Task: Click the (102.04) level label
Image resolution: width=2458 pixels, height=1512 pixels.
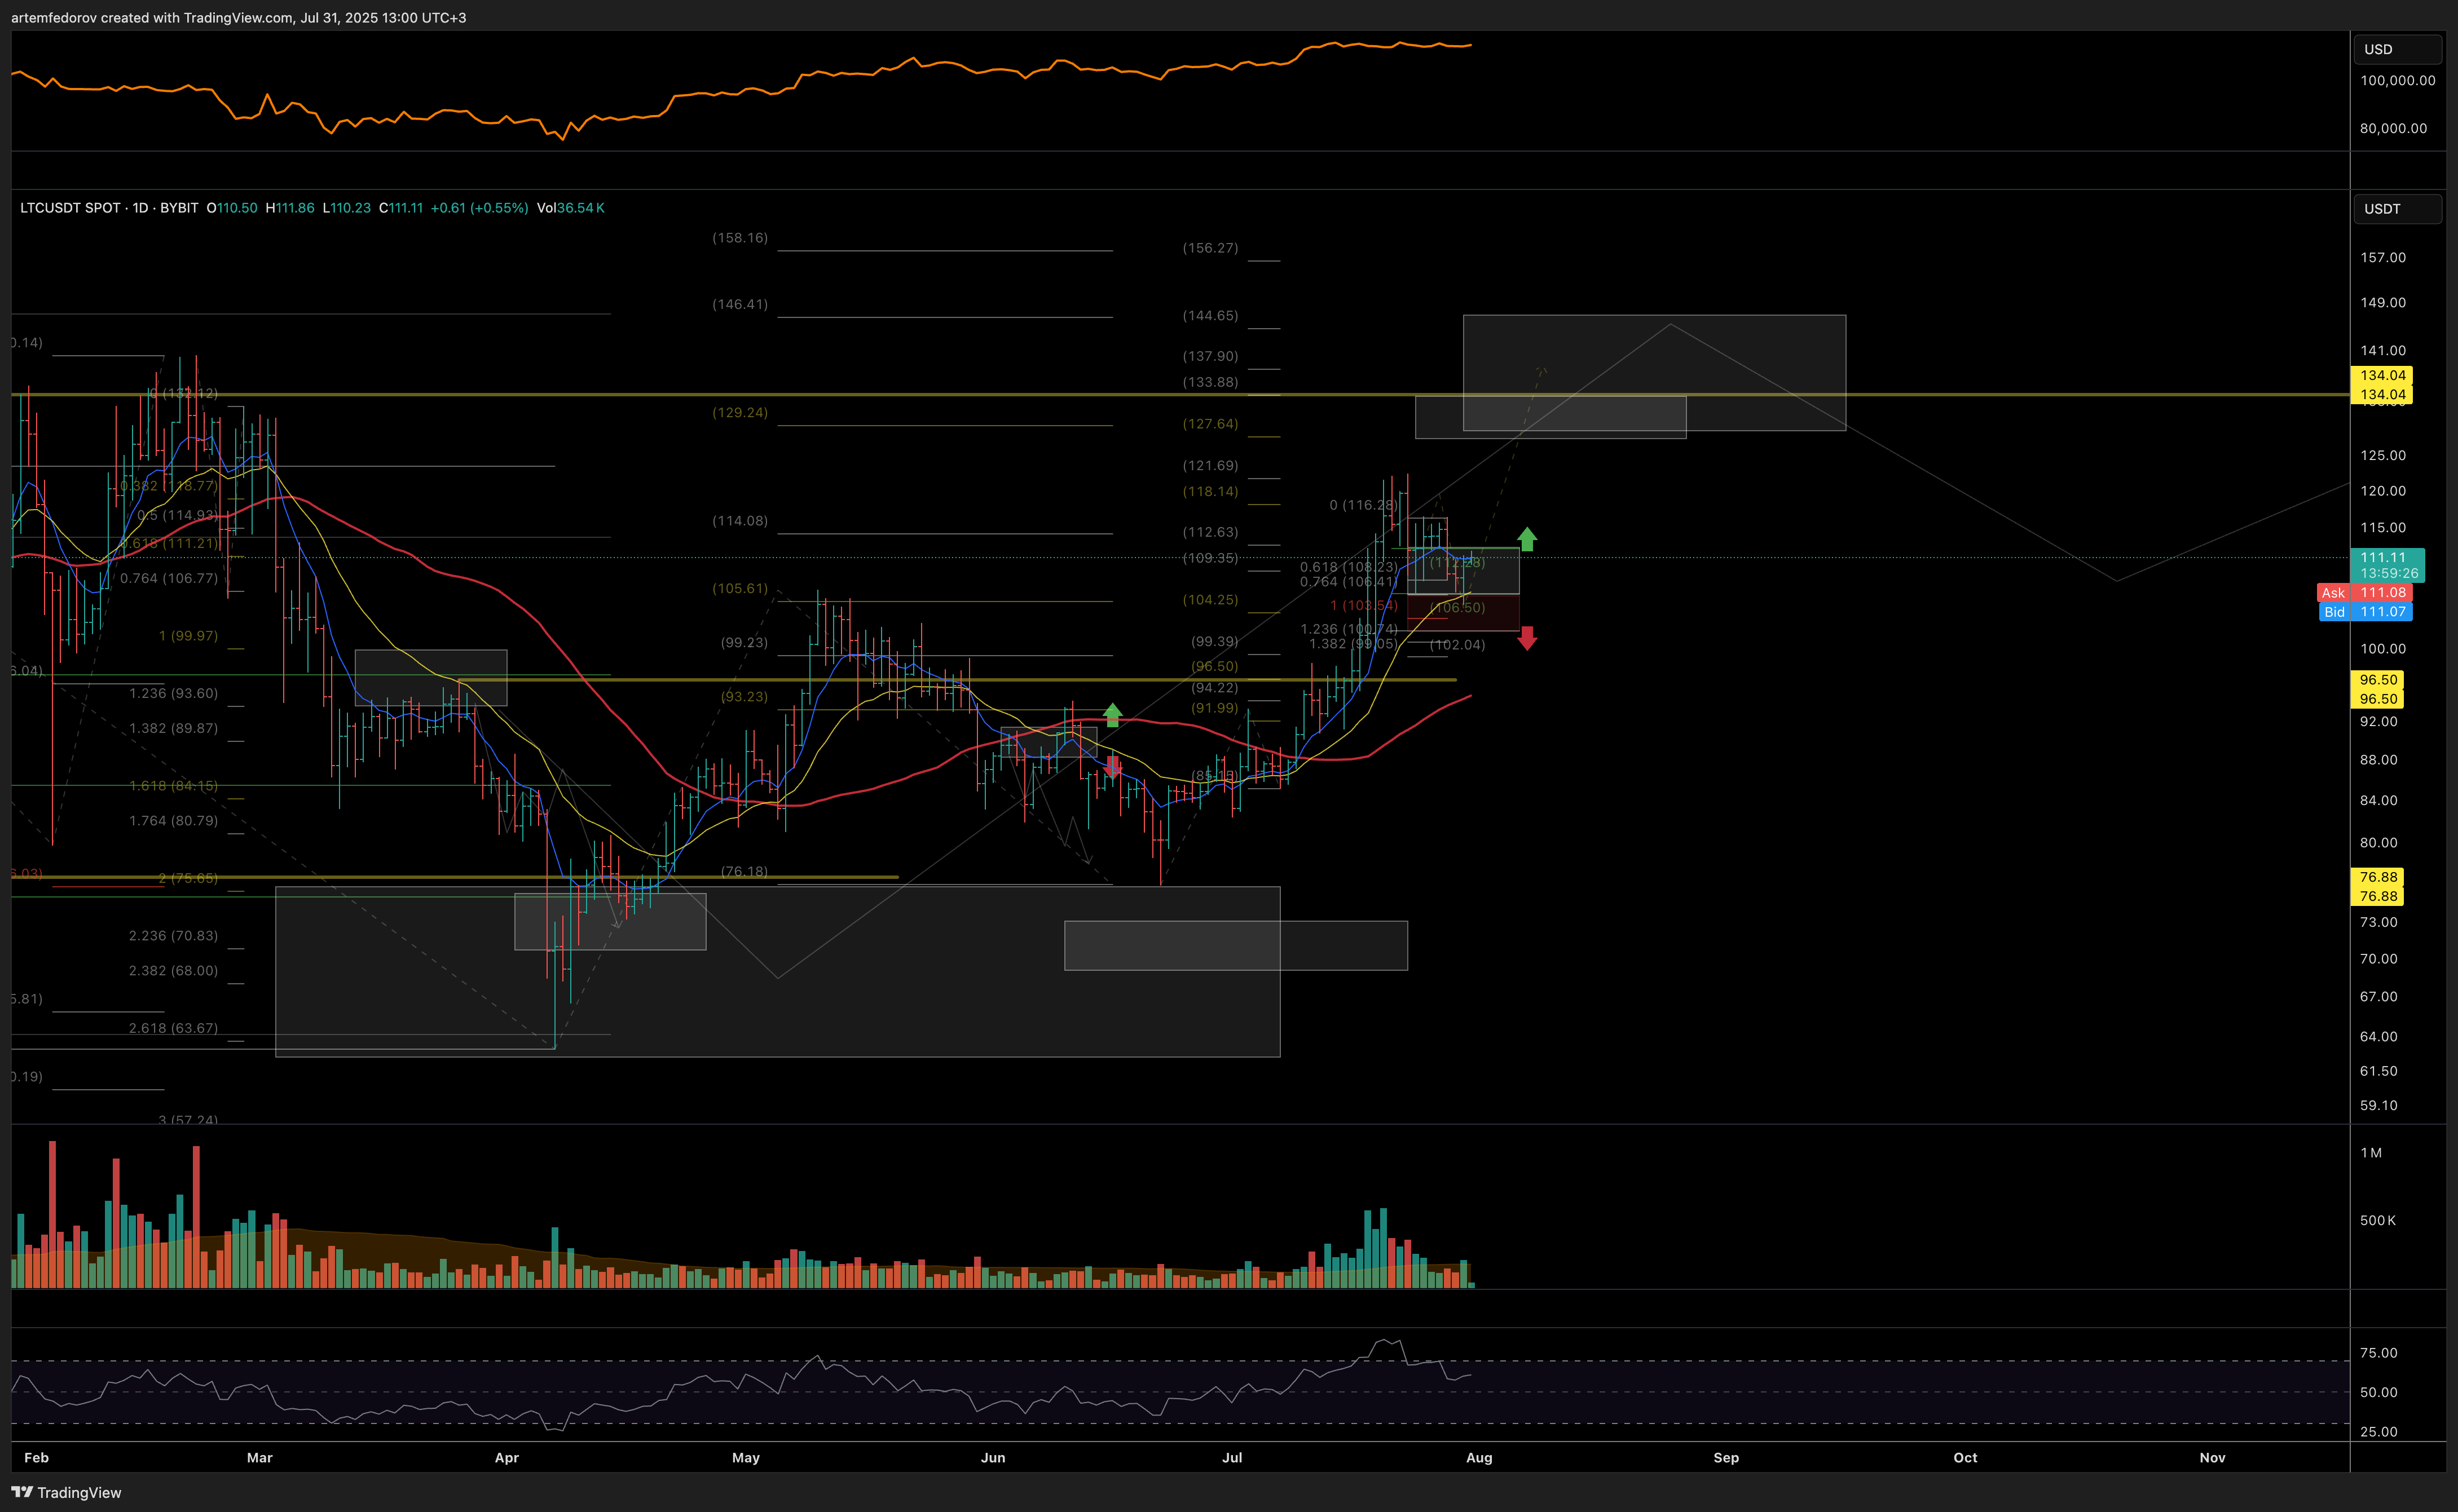Action: [1457, 645]
